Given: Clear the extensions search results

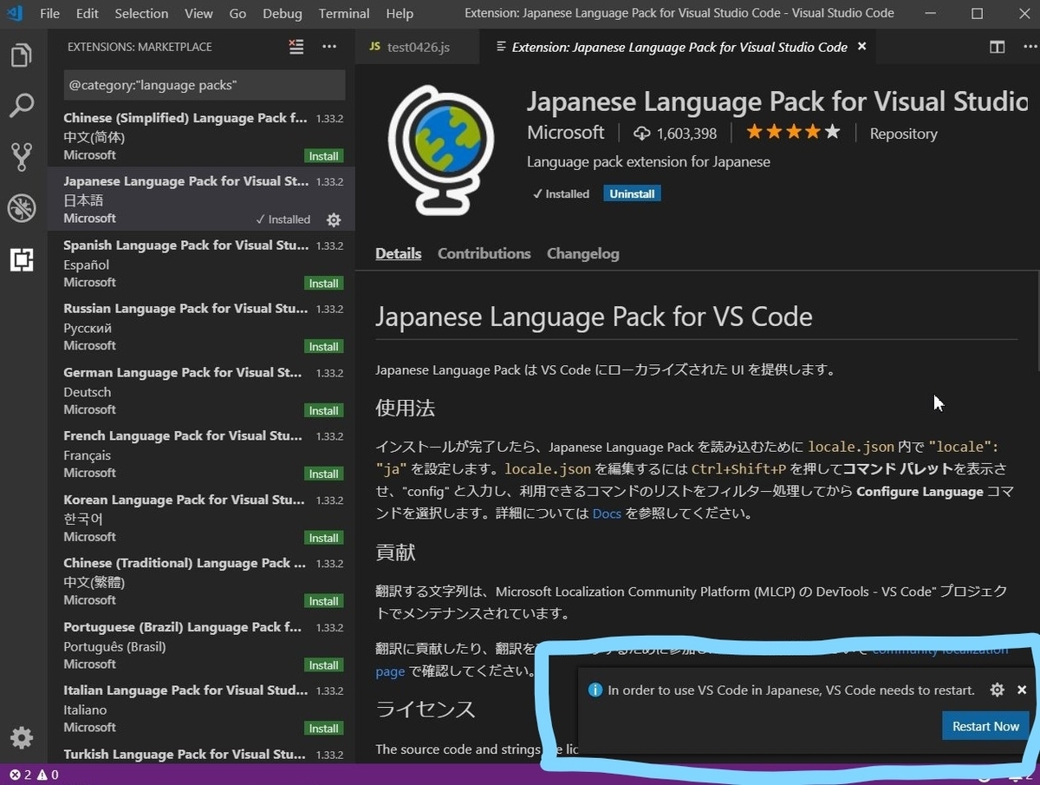Looking at the screenshot, I should pyautogui.click(x=296, y=47).
